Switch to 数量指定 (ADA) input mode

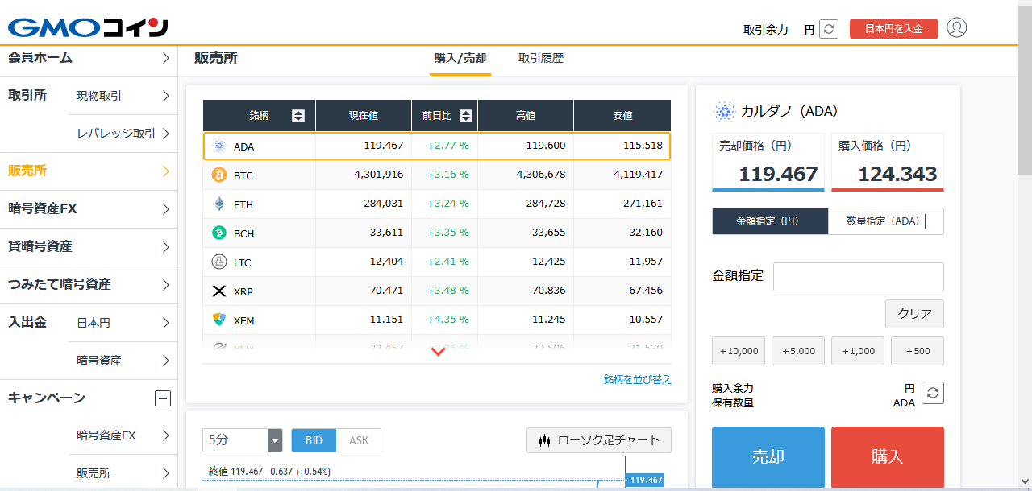[x=885, y=221]
